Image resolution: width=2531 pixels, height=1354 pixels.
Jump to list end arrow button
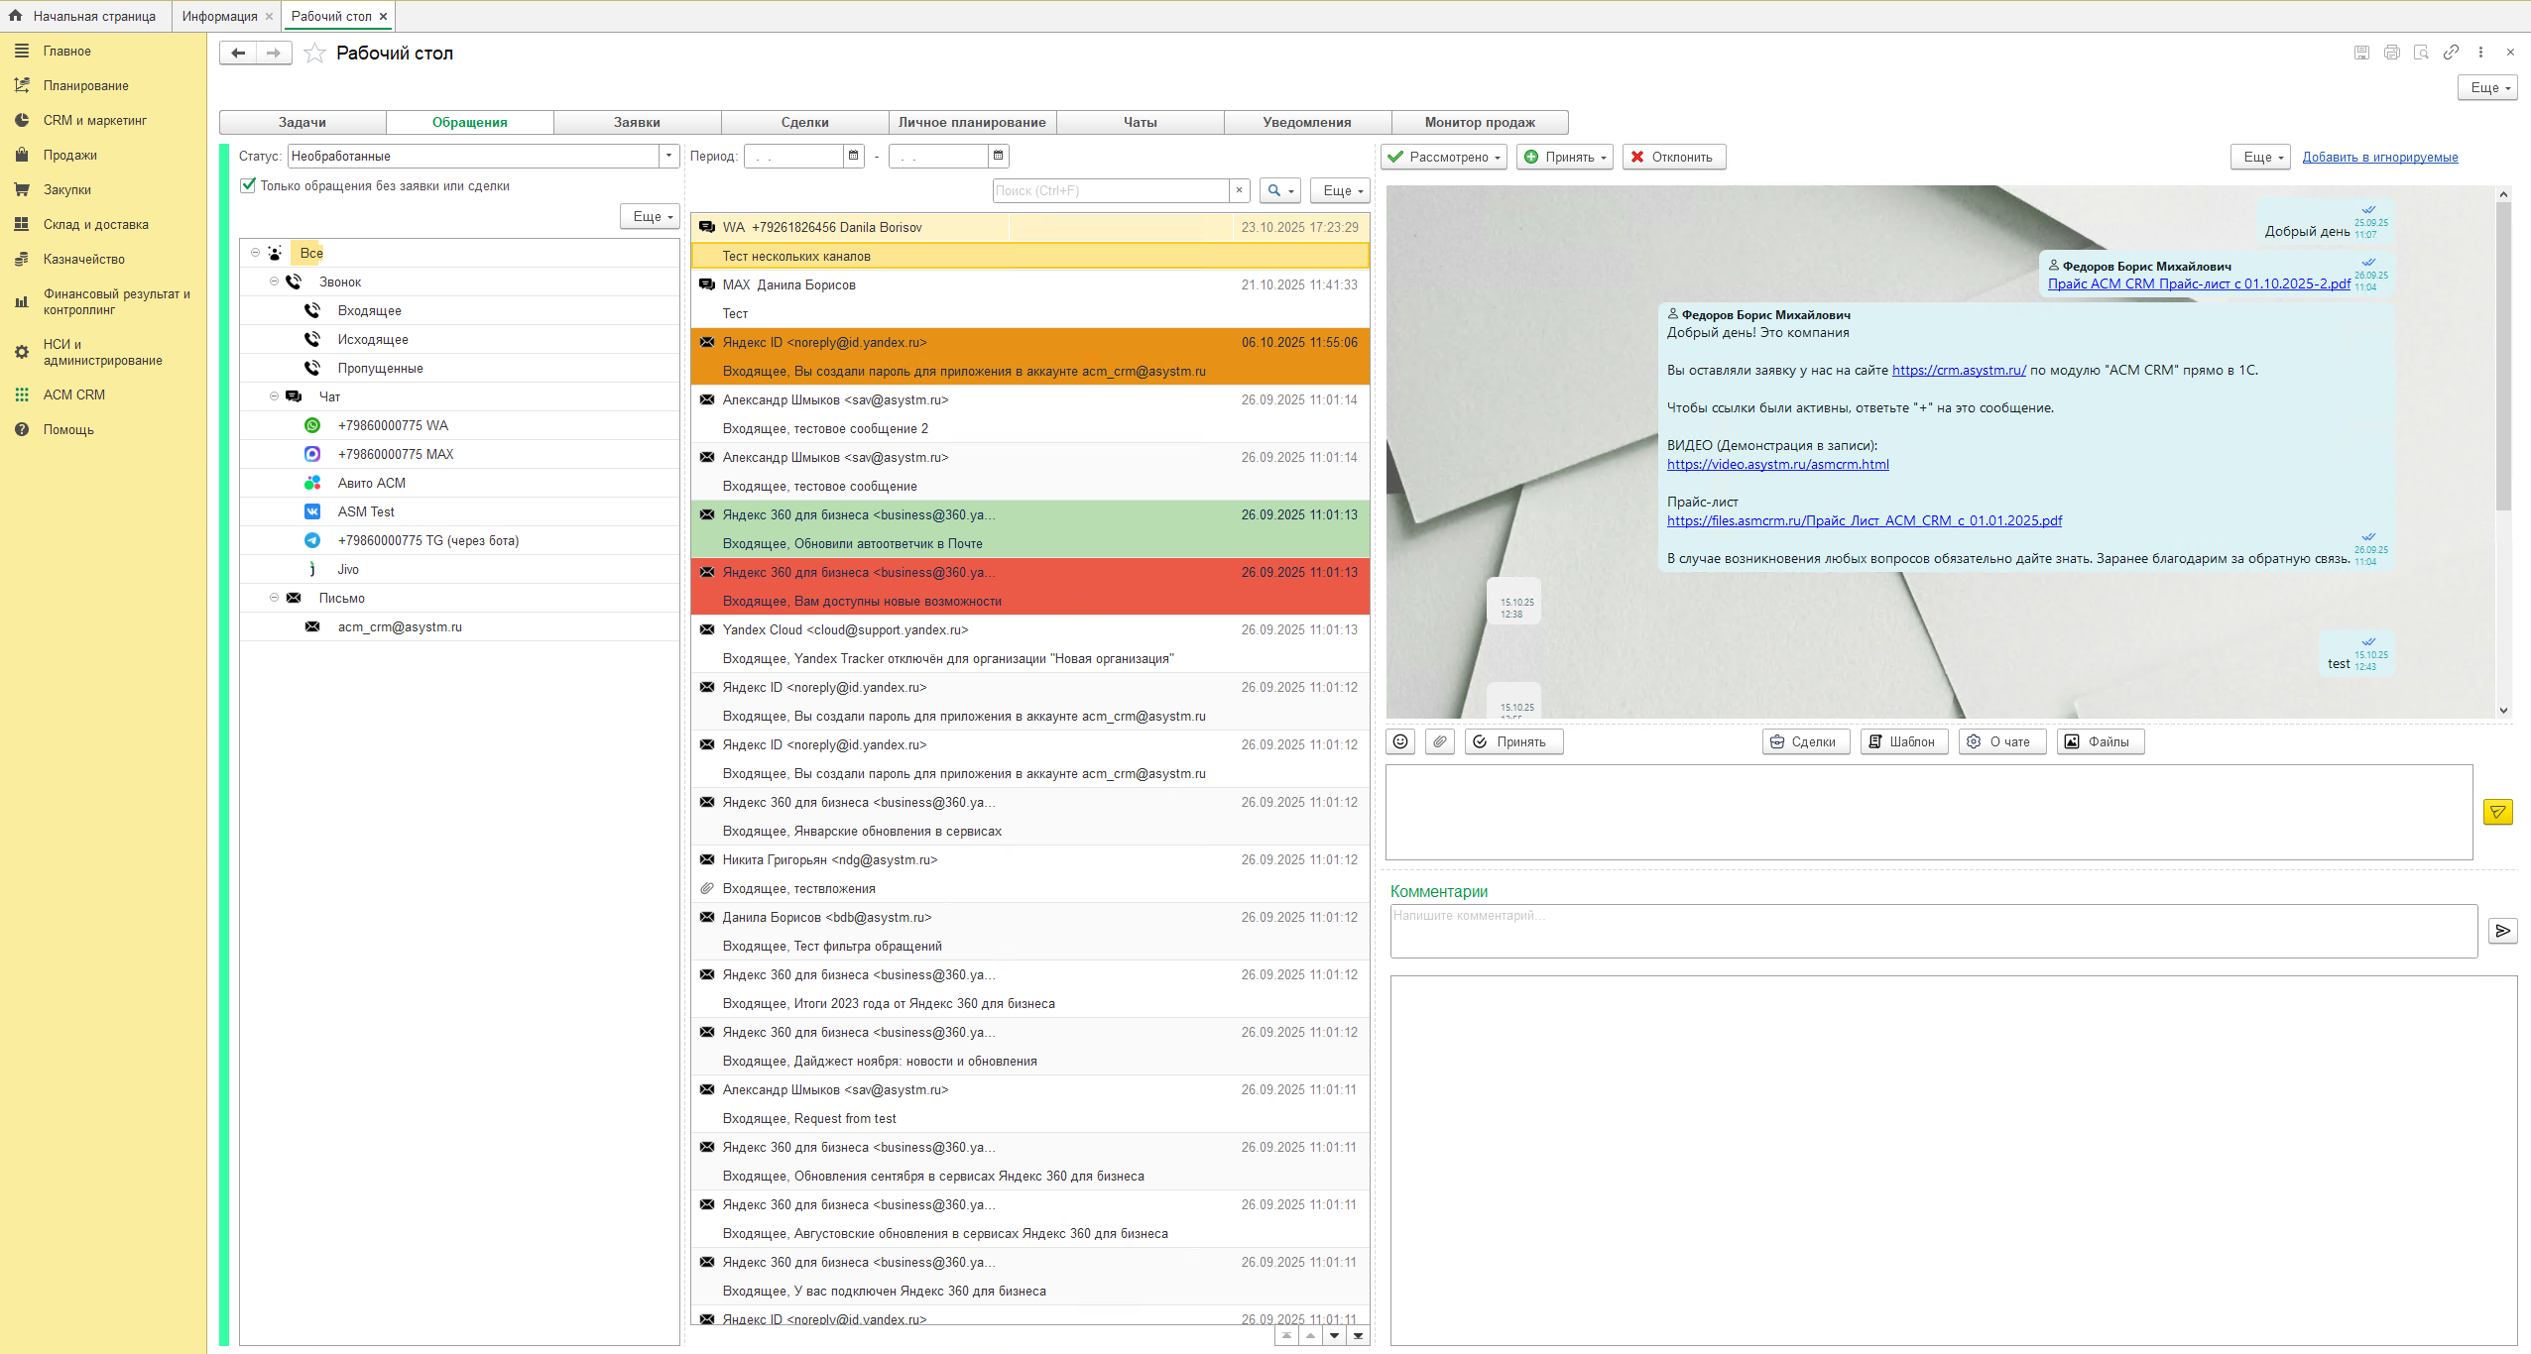1358,1335
